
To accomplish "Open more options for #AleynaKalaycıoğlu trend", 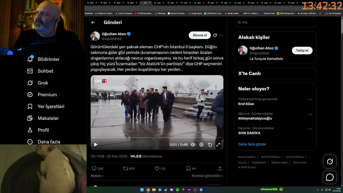I will [310, 114].
